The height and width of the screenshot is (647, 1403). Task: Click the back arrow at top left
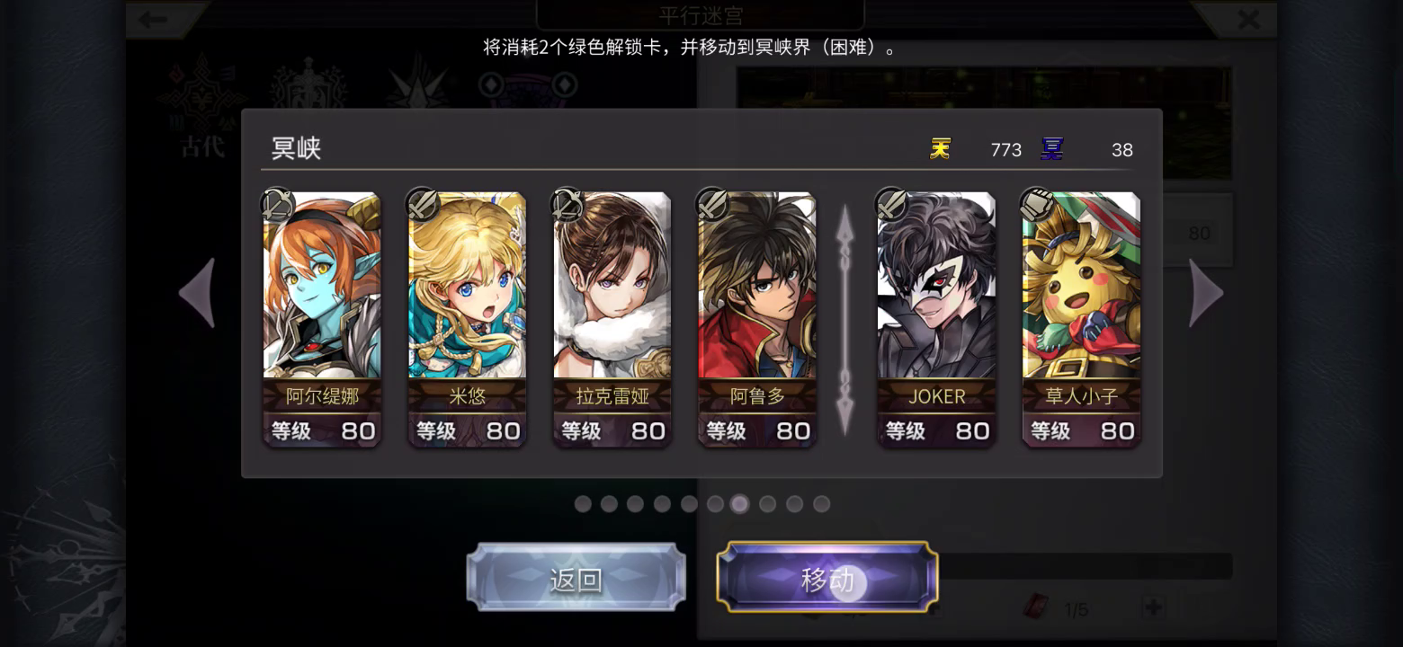tap(154, 19)
